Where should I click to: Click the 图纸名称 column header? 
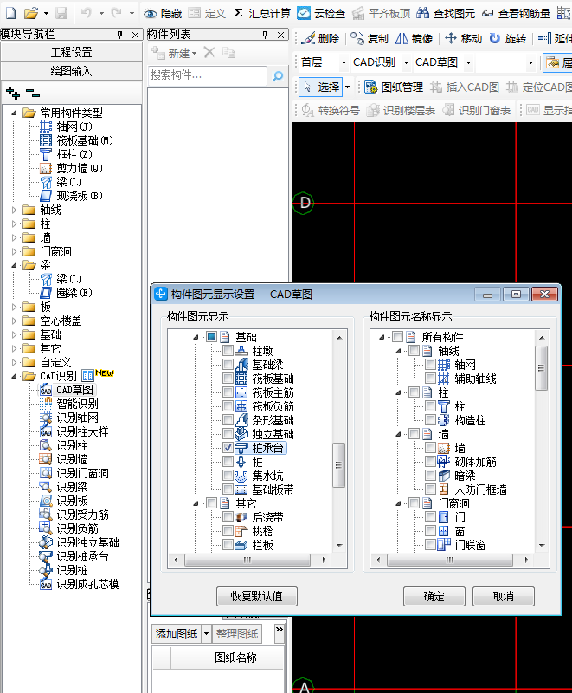tap(235, 657)
